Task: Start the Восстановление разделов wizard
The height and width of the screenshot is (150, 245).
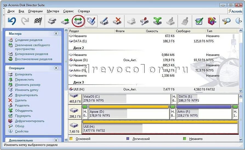Action: tap(34, 59)
